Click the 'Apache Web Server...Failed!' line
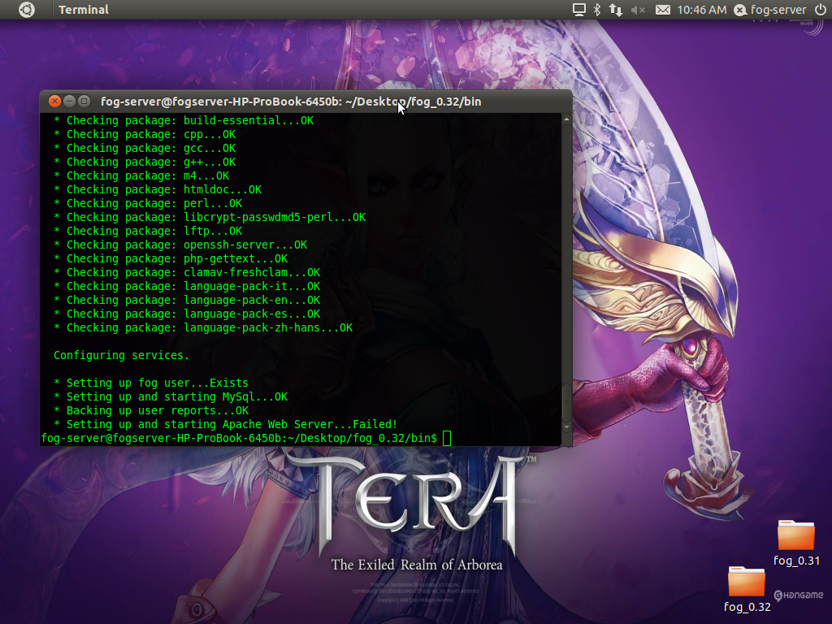832x624 pixels. tap(226, 424)
